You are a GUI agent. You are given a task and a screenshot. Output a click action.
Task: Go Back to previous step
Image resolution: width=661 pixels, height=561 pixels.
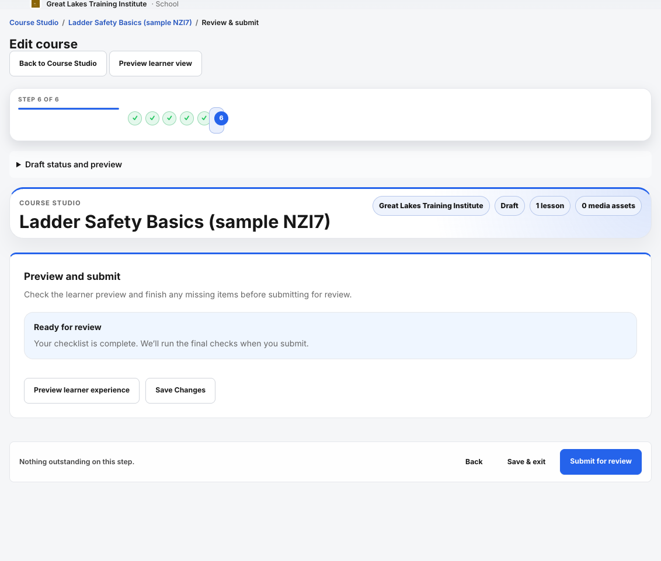click(474, 462)
